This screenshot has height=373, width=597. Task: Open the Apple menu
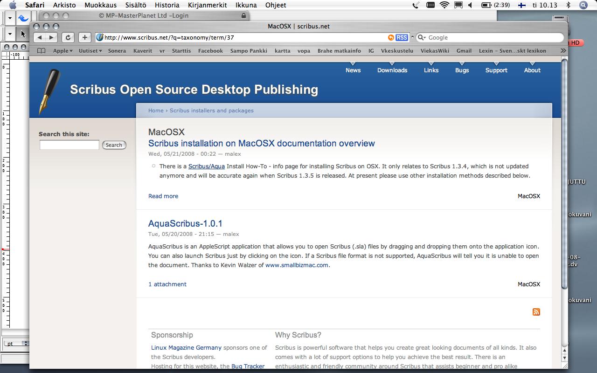tap(13, 5)
